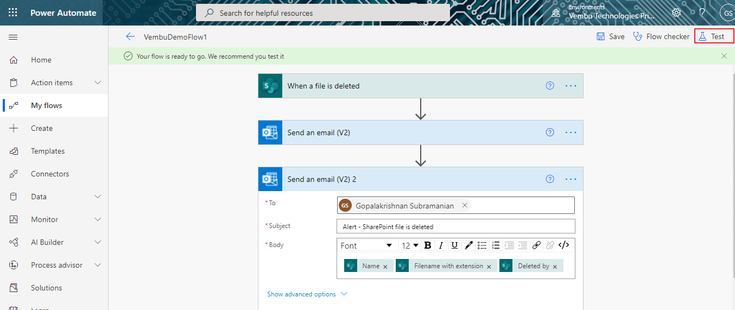Screen dimensions: 735x310
Task: Open Process advisor in sidebar
Action: click(x=56, y=265)
